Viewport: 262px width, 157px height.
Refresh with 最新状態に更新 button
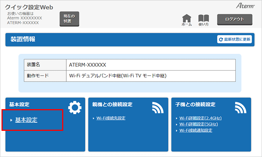[x=235, y=39]
